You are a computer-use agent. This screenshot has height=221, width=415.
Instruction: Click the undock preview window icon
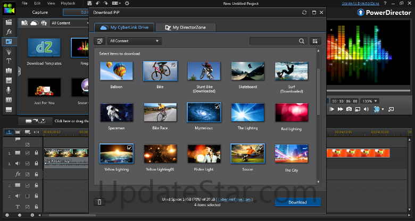coord(392,109)
